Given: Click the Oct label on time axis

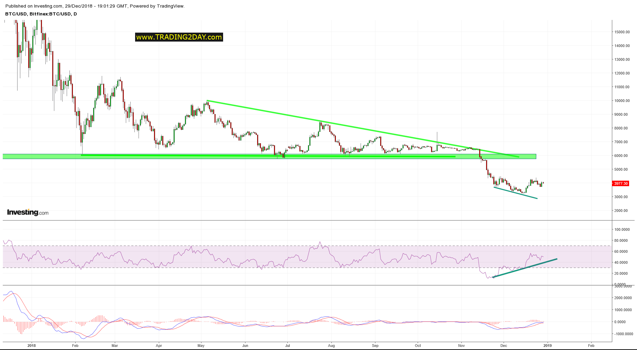Looking at the screenshot, I should [418, 346].
